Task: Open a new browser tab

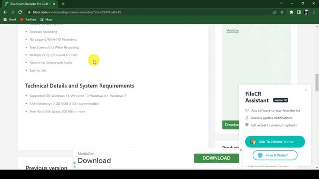Action: click(x=63, y=4)
